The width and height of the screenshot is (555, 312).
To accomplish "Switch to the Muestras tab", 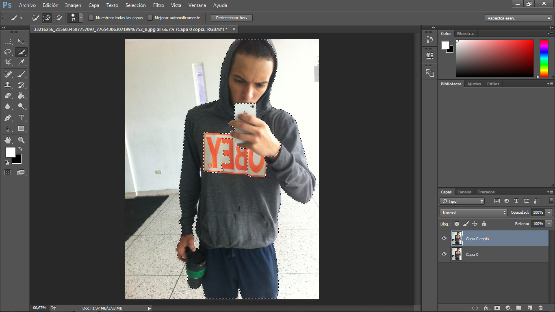I will (x=466, y=34).
